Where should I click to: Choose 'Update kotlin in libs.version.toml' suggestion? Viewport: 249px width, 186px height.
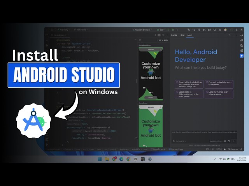click(x=189, y=94)
